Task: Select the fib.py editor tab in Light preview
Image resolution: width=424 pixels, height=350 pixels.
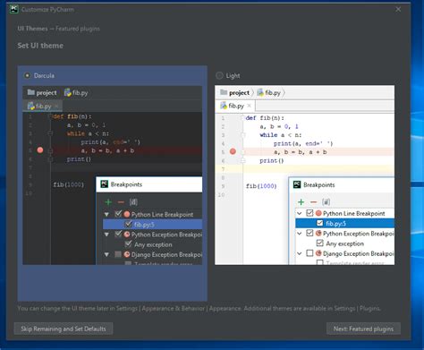Action: tap(235, 106)
